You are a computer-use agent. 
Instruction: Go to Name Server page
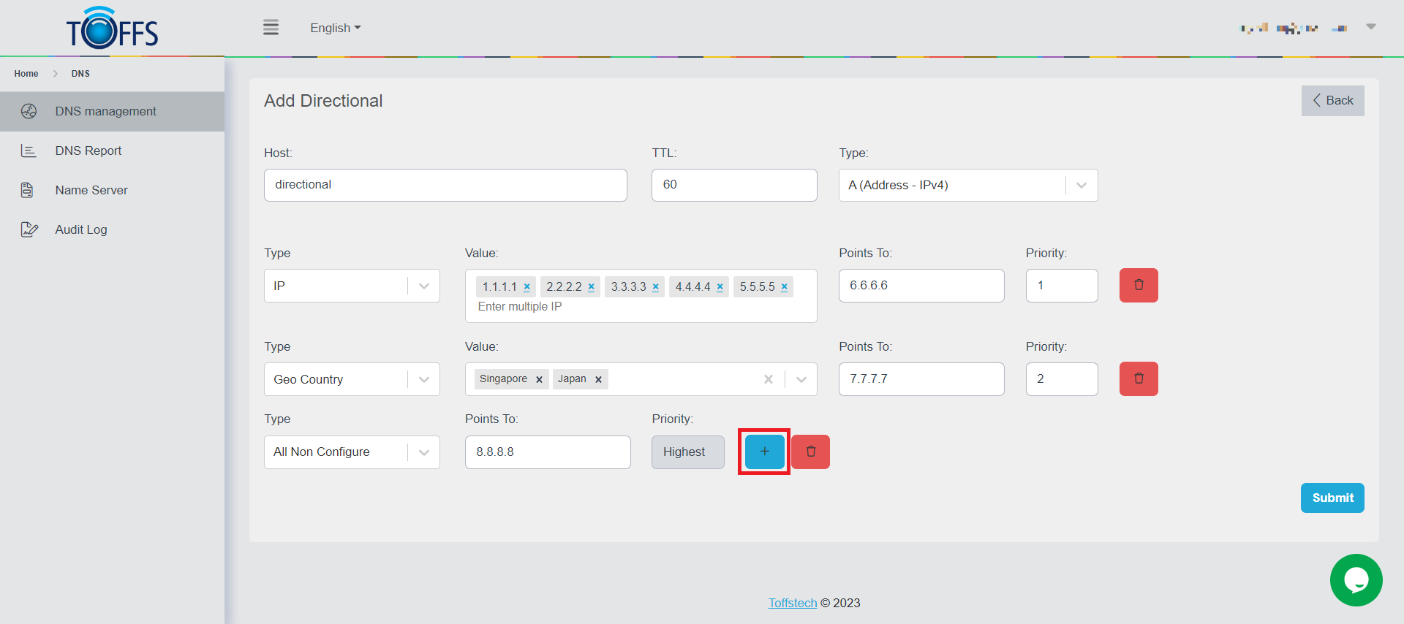(91, 190)
